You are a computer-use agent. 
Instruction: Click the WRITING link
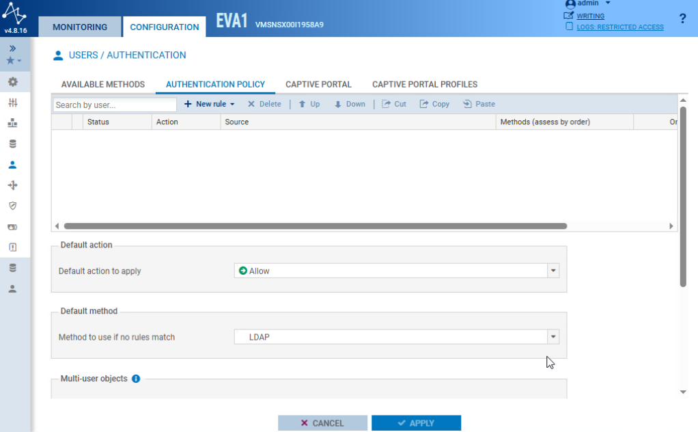(590, 16)
